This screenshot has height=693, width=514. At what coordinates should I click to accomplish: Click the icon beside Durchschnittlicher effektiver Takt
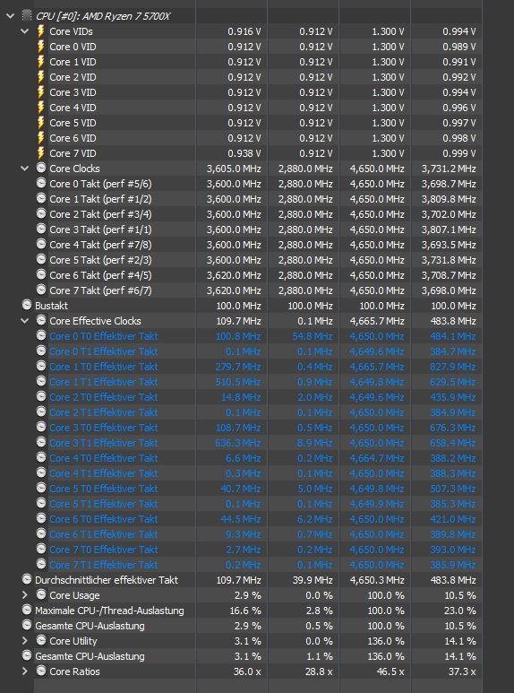(27, 579)
